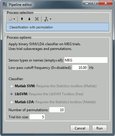
Task: Open the pipeline load/save menu icon
Action: point(48,19)
